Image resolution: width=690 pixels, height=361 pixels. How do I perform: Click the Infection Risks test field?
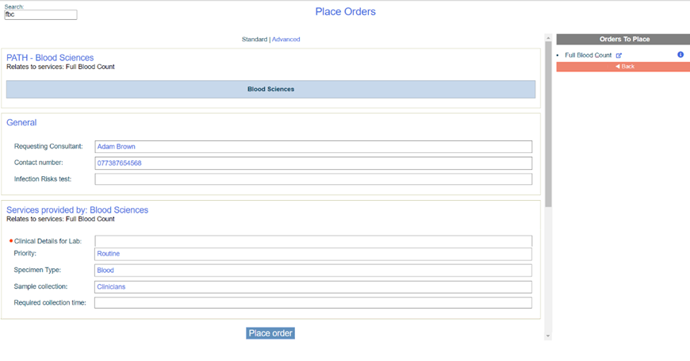coord(312,179)
